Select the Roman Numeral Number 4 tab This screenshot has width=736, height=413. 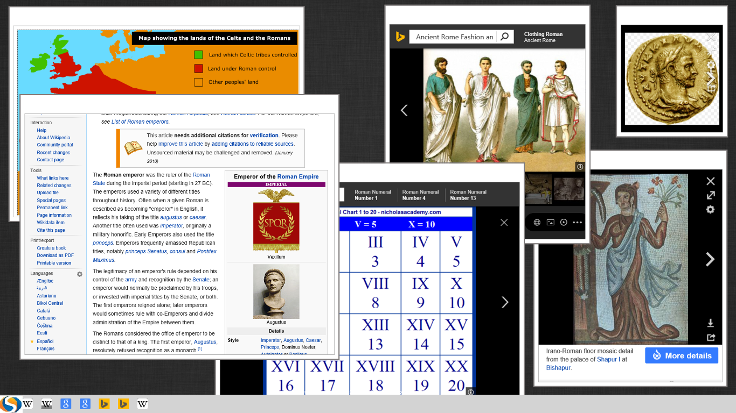(420, 195)
